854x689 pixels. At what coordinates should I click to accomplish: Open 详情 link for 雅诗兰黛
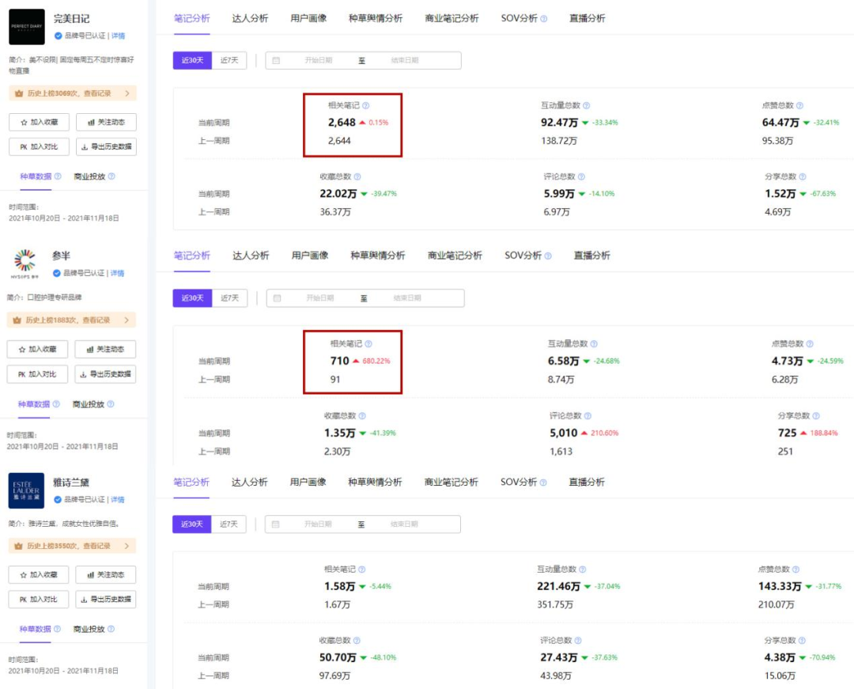coord(118,499)
